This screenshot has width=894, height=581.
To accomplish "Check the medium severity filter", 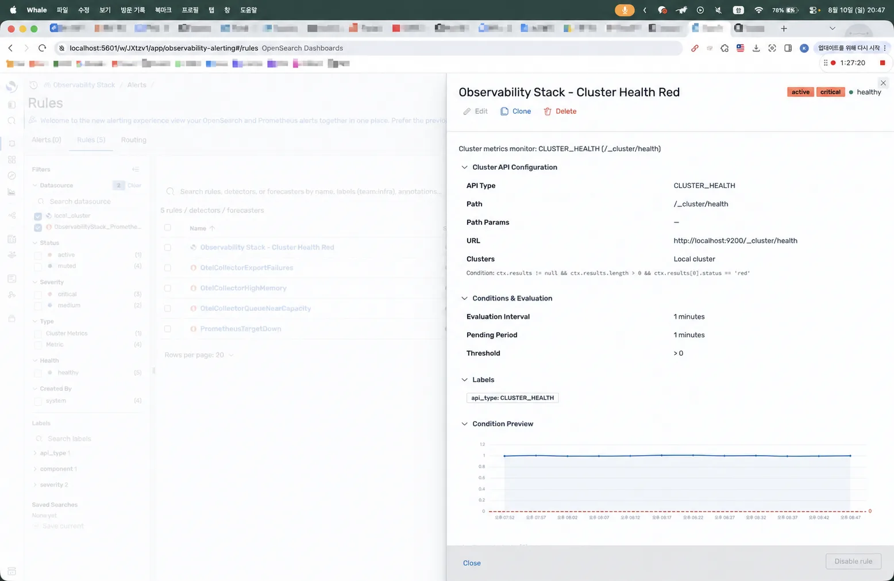I will click(x=38, y=306).
